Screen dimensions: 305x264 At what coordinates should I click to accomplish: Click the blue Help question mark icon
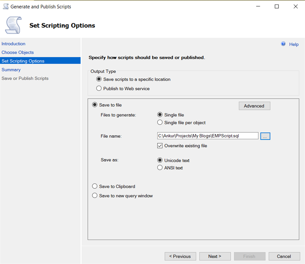283,44
